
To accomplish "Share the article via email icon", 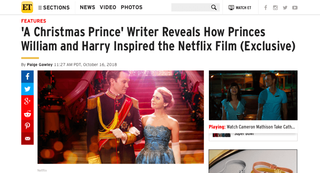I will tap(27, 138).
